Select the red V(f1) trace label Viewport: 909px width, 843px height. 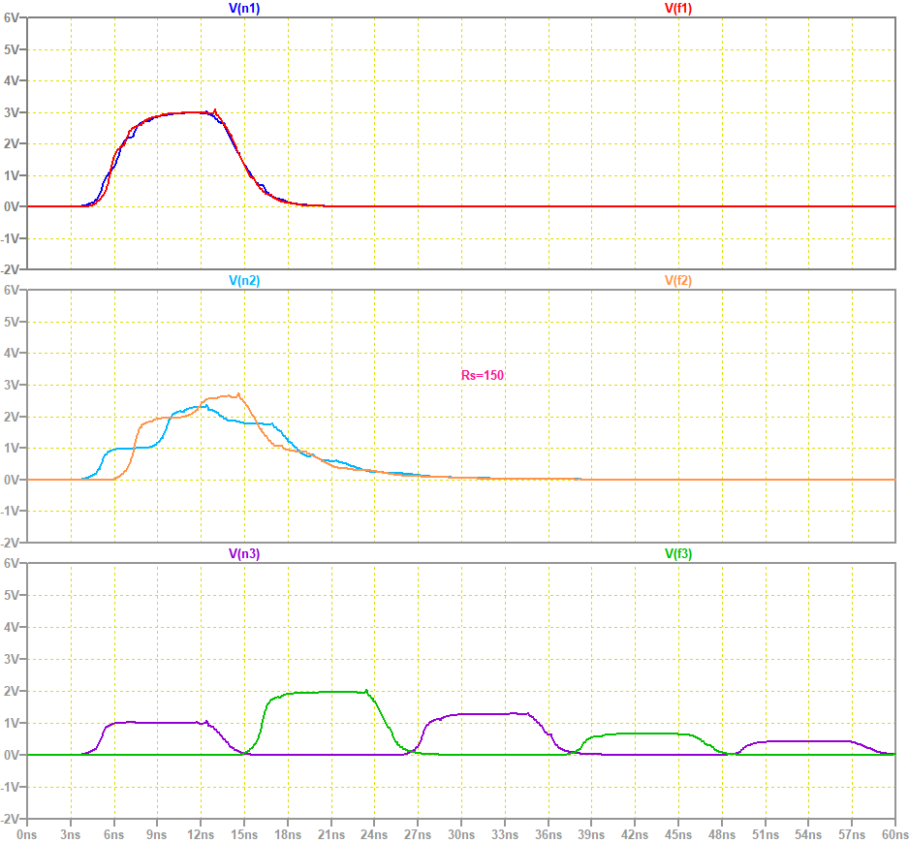tap(677, 8)
